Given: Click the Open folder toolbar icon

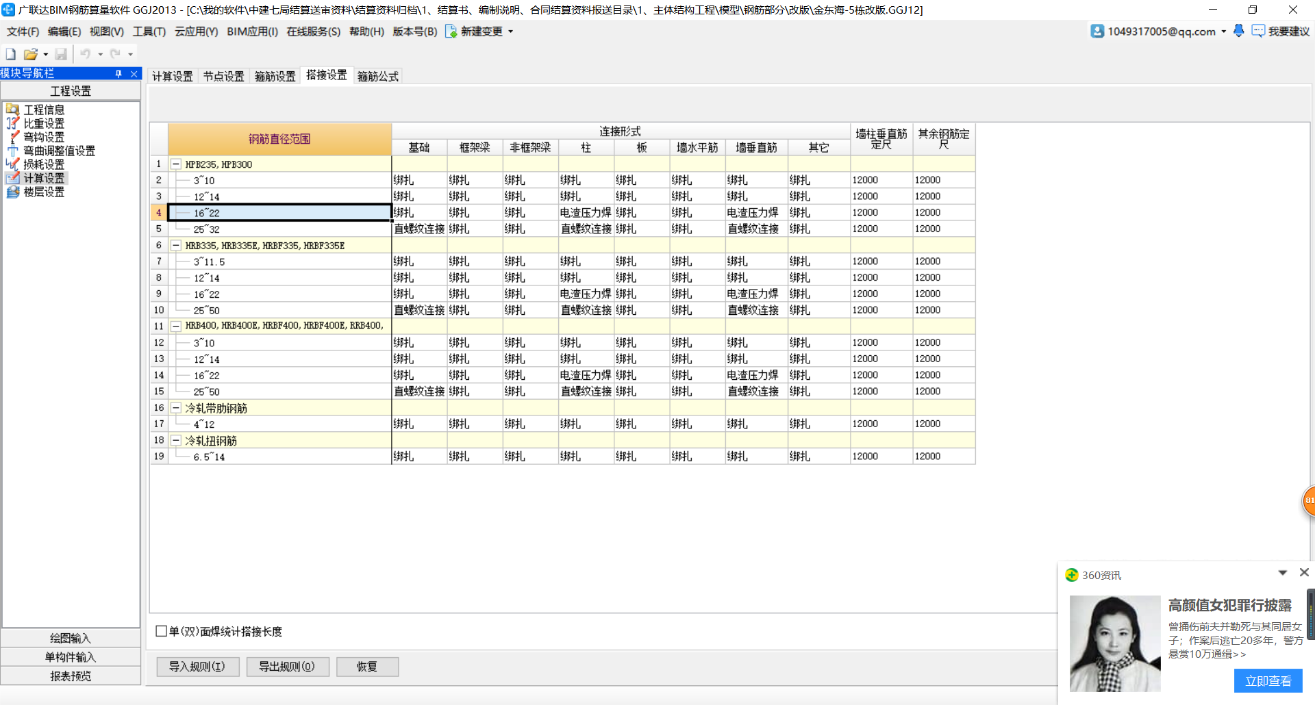Looking at the screenshot, I should [31, 54].
